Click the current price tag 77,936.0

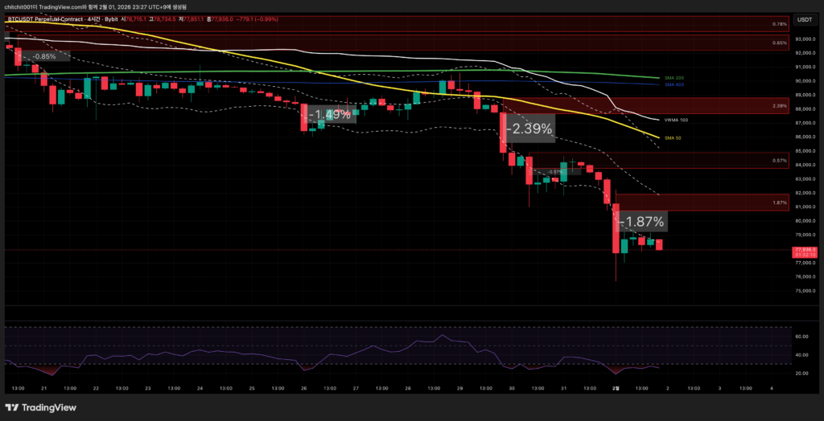tap(805, 250)
